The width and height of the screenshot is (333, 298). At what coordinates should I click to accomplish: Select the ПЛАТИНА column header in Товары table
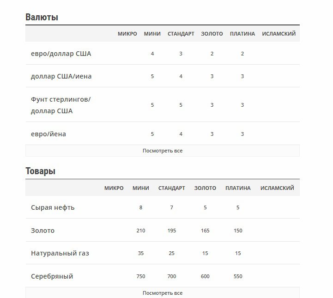(238, 188)
